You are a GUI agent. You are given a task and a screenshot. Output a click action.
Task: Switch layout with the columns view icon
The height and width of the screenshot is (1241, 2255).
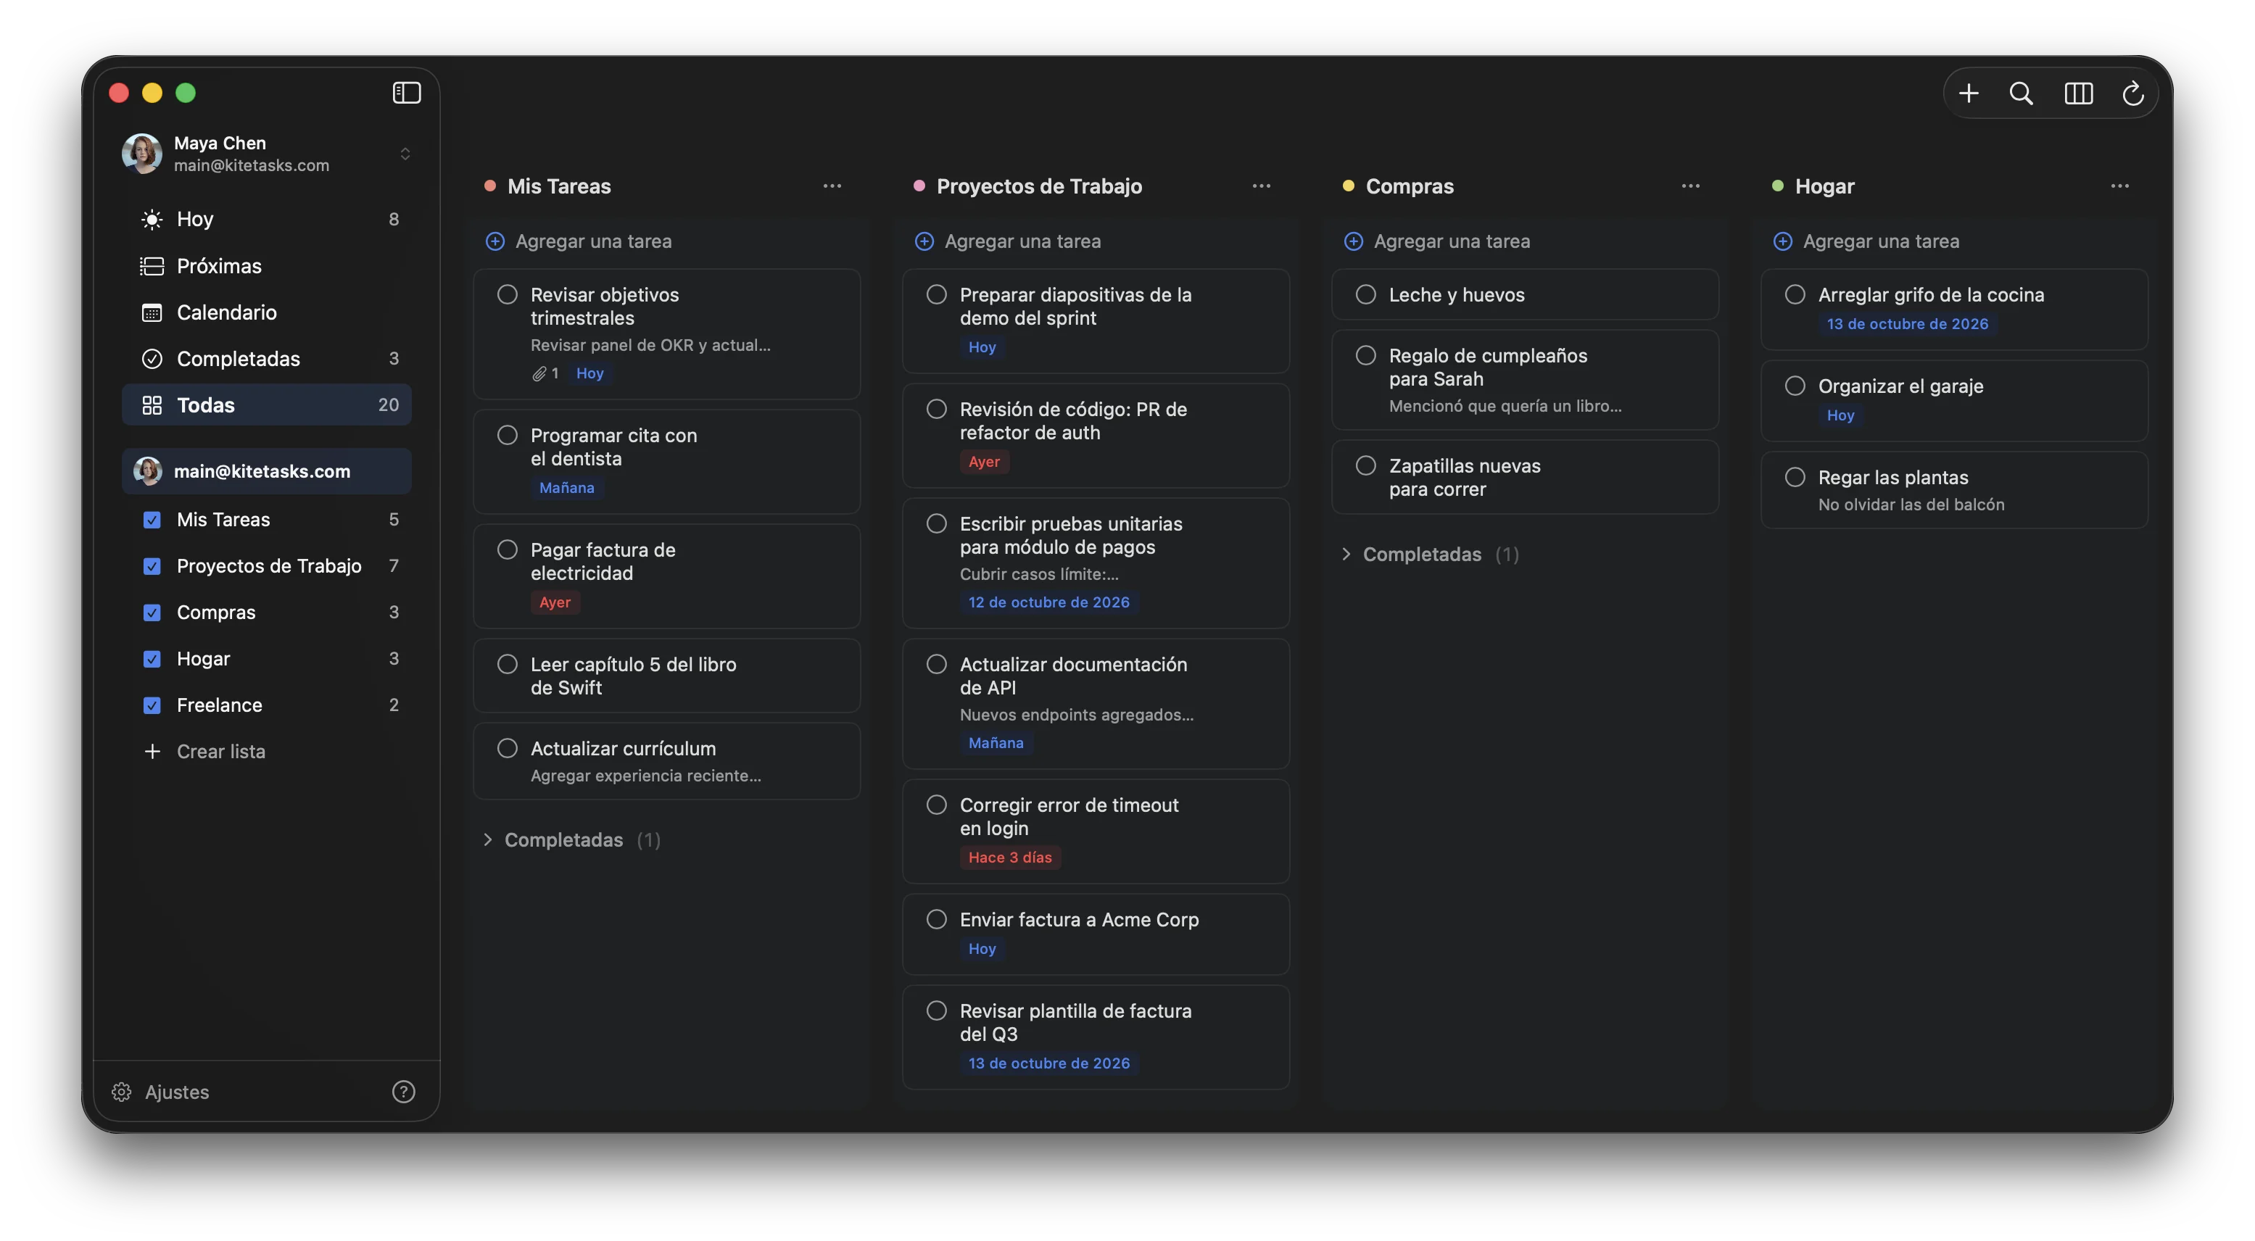(x=2078, y=93)
